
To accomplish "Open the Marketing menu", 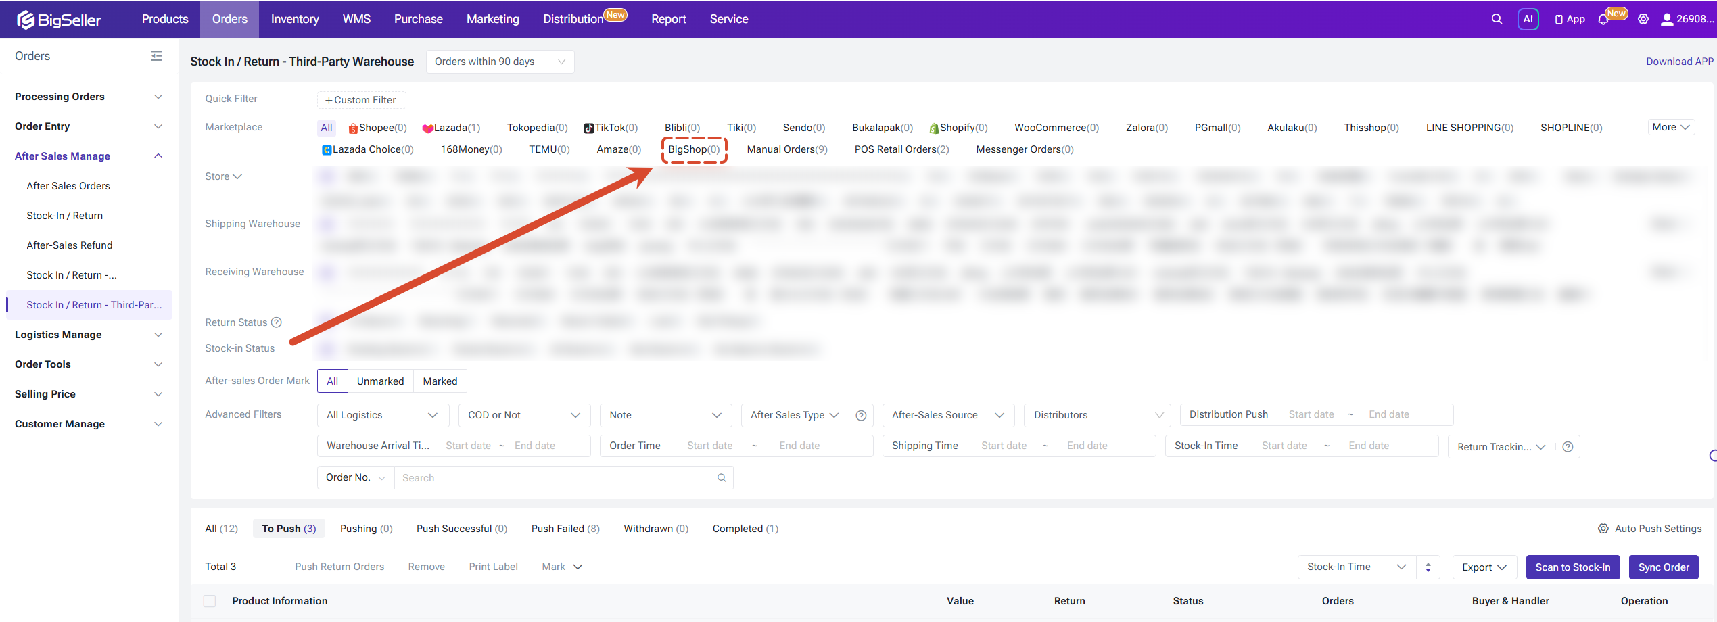I will click(493, 19).
